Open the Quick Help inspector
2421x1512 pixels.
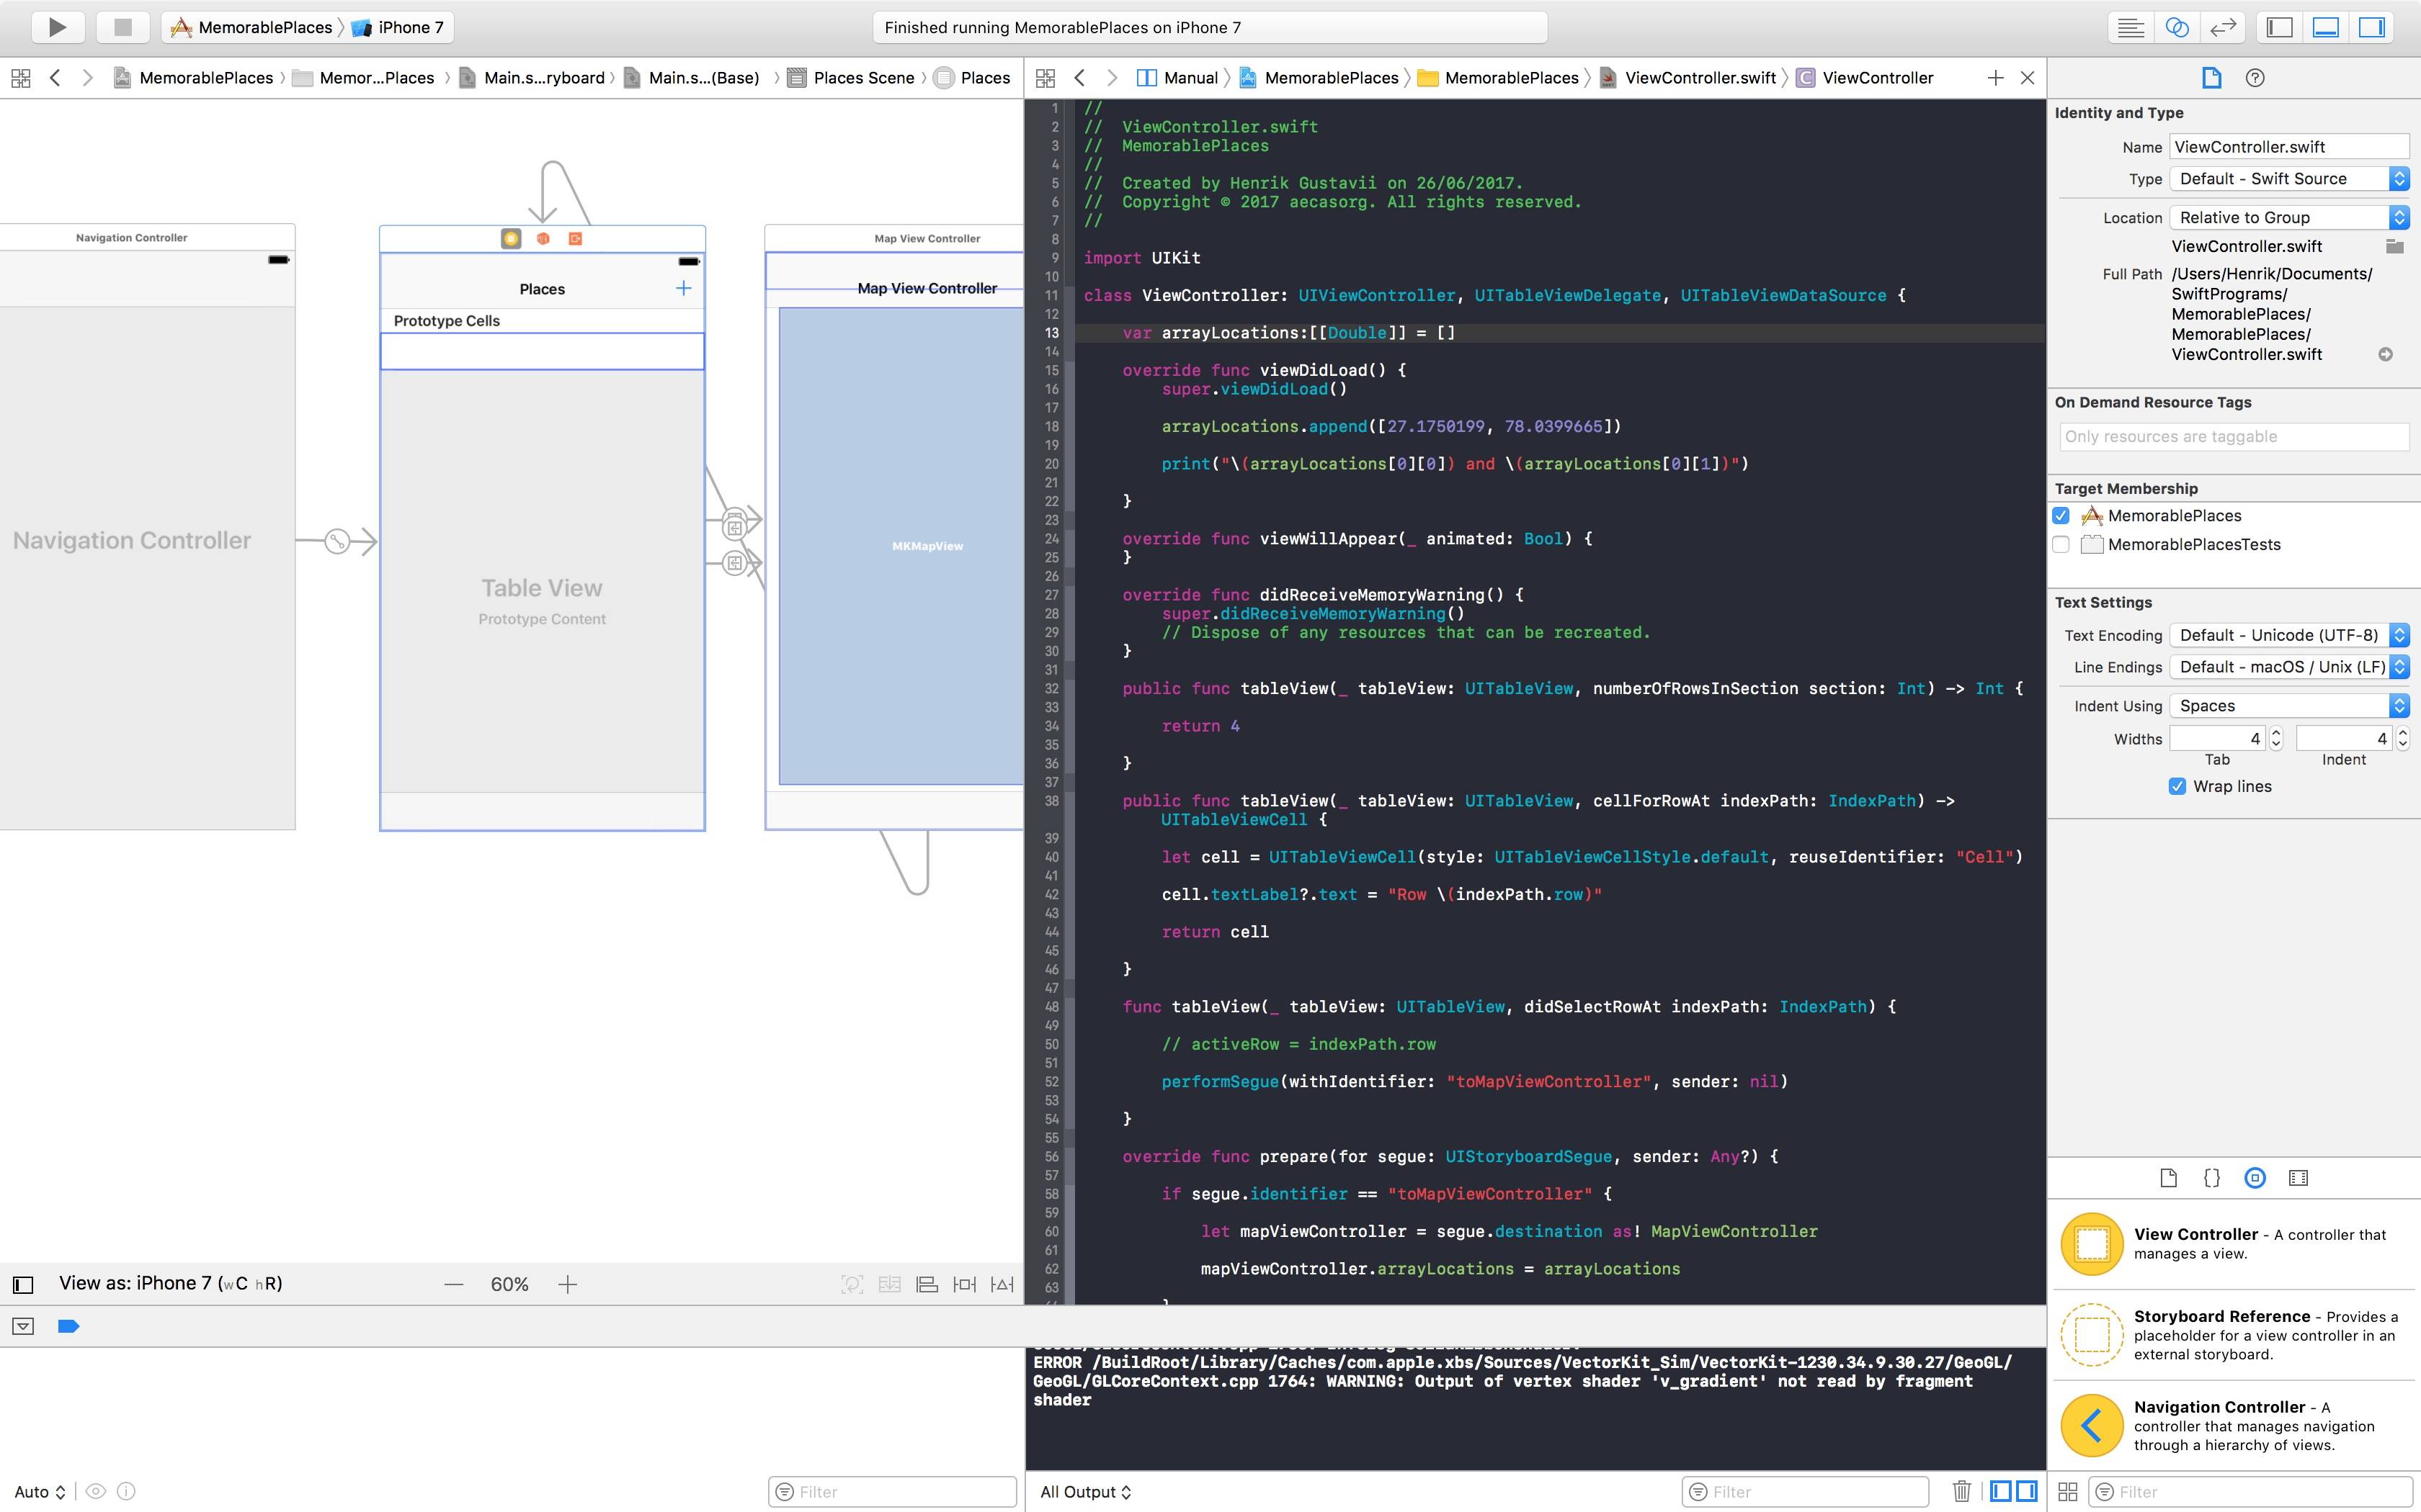coord(2255,78)
